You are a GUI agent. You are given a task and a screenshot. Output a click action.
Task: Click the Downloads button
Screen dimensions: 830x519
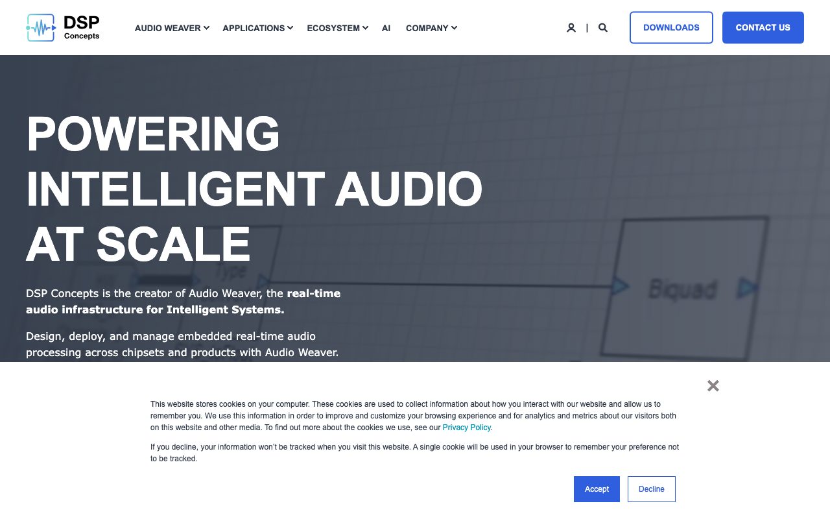click(671, 27)
